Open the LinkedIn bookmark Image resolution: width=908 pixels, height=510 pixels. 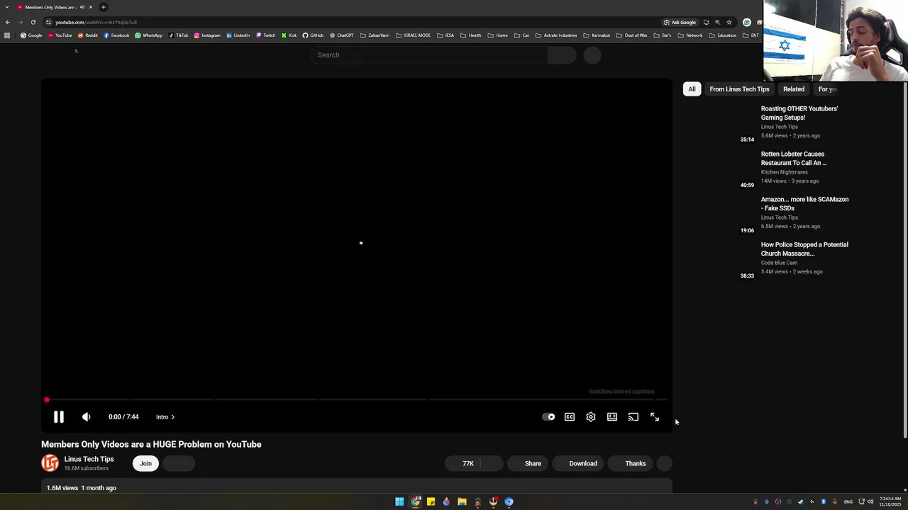click(238, 35)
